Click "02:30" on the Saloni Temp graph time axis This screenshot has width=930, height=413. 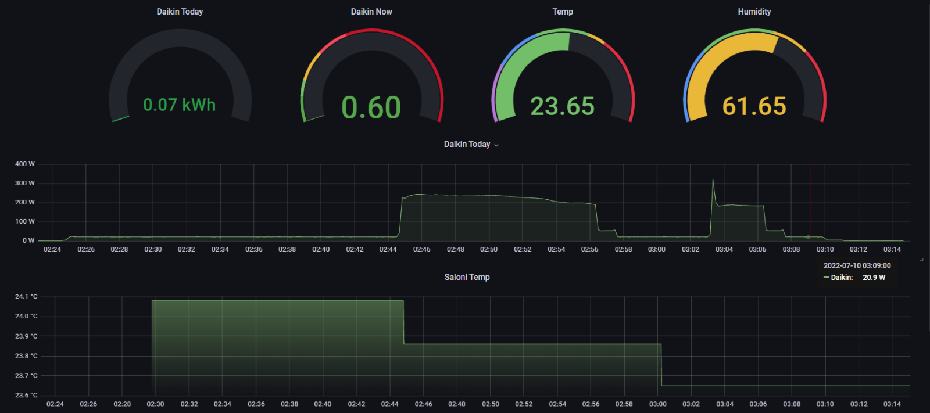click(155, 404)
